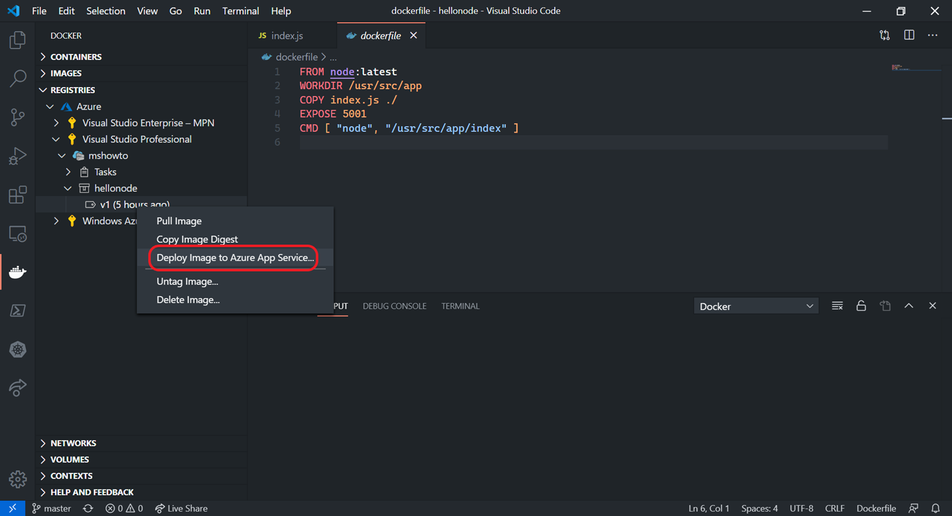952x516 pixels.
Task: Collapse the hellonode repository
Action: (x=68, y=188)
